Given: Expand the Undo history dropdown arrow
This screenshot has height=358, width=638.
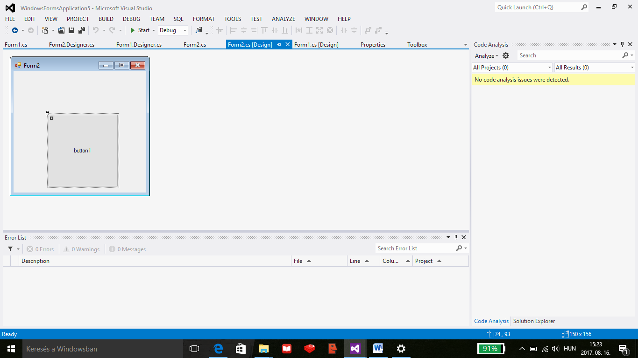Looking at the screenshot, I should pyautogui.click(x=104, y=30).
